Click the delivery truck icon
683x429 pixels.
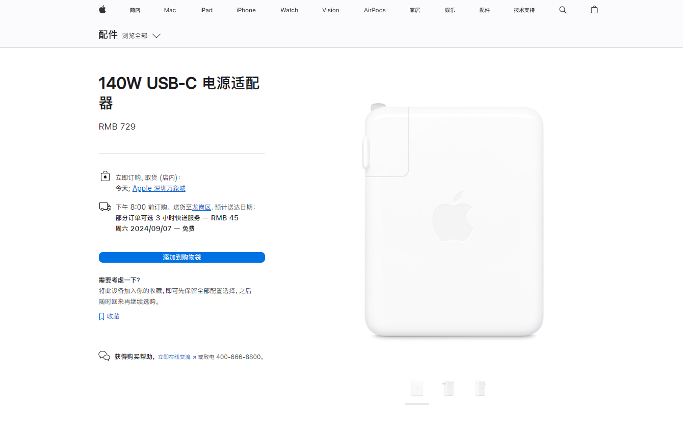point(105,207)
